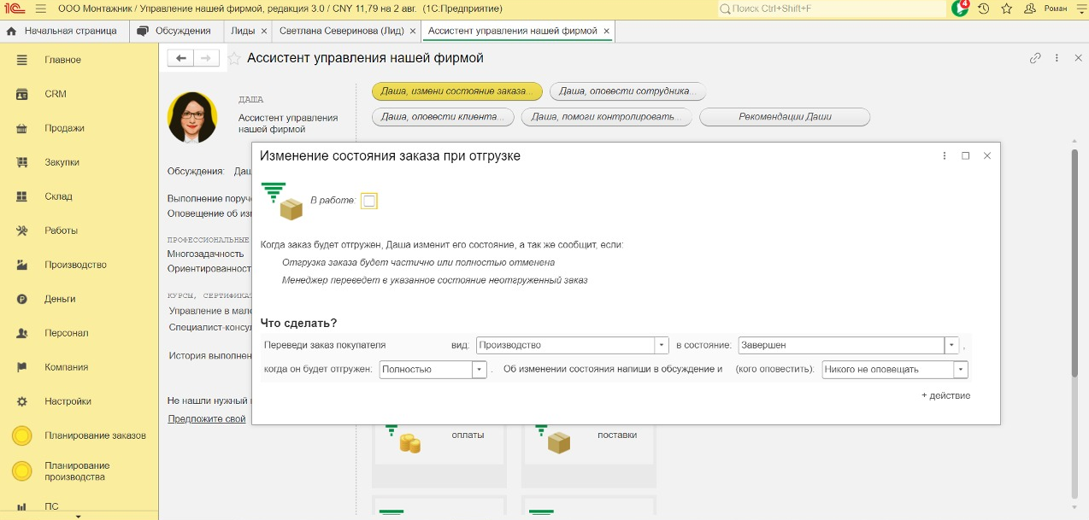Open the page more options menu
This screenshot has height=520, width=1089.
[1057, 58]
